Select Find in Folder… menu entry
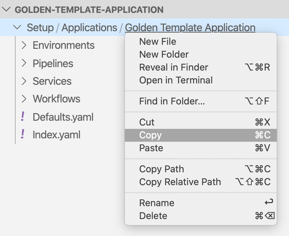 point(201,101)
